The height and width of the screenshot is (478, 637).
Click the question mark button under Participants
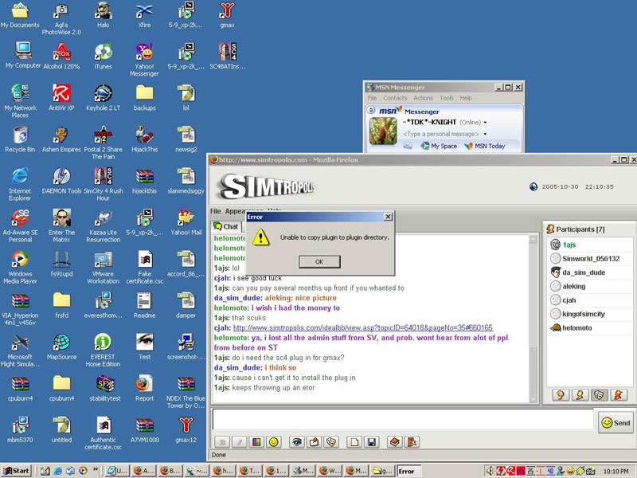[x=561, y=394]
